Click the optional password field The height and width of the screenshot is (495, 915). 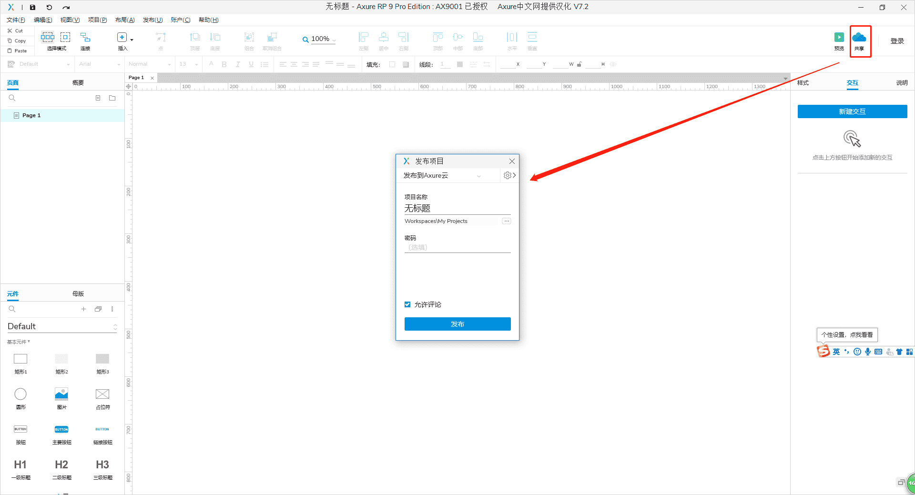[457, 247]
